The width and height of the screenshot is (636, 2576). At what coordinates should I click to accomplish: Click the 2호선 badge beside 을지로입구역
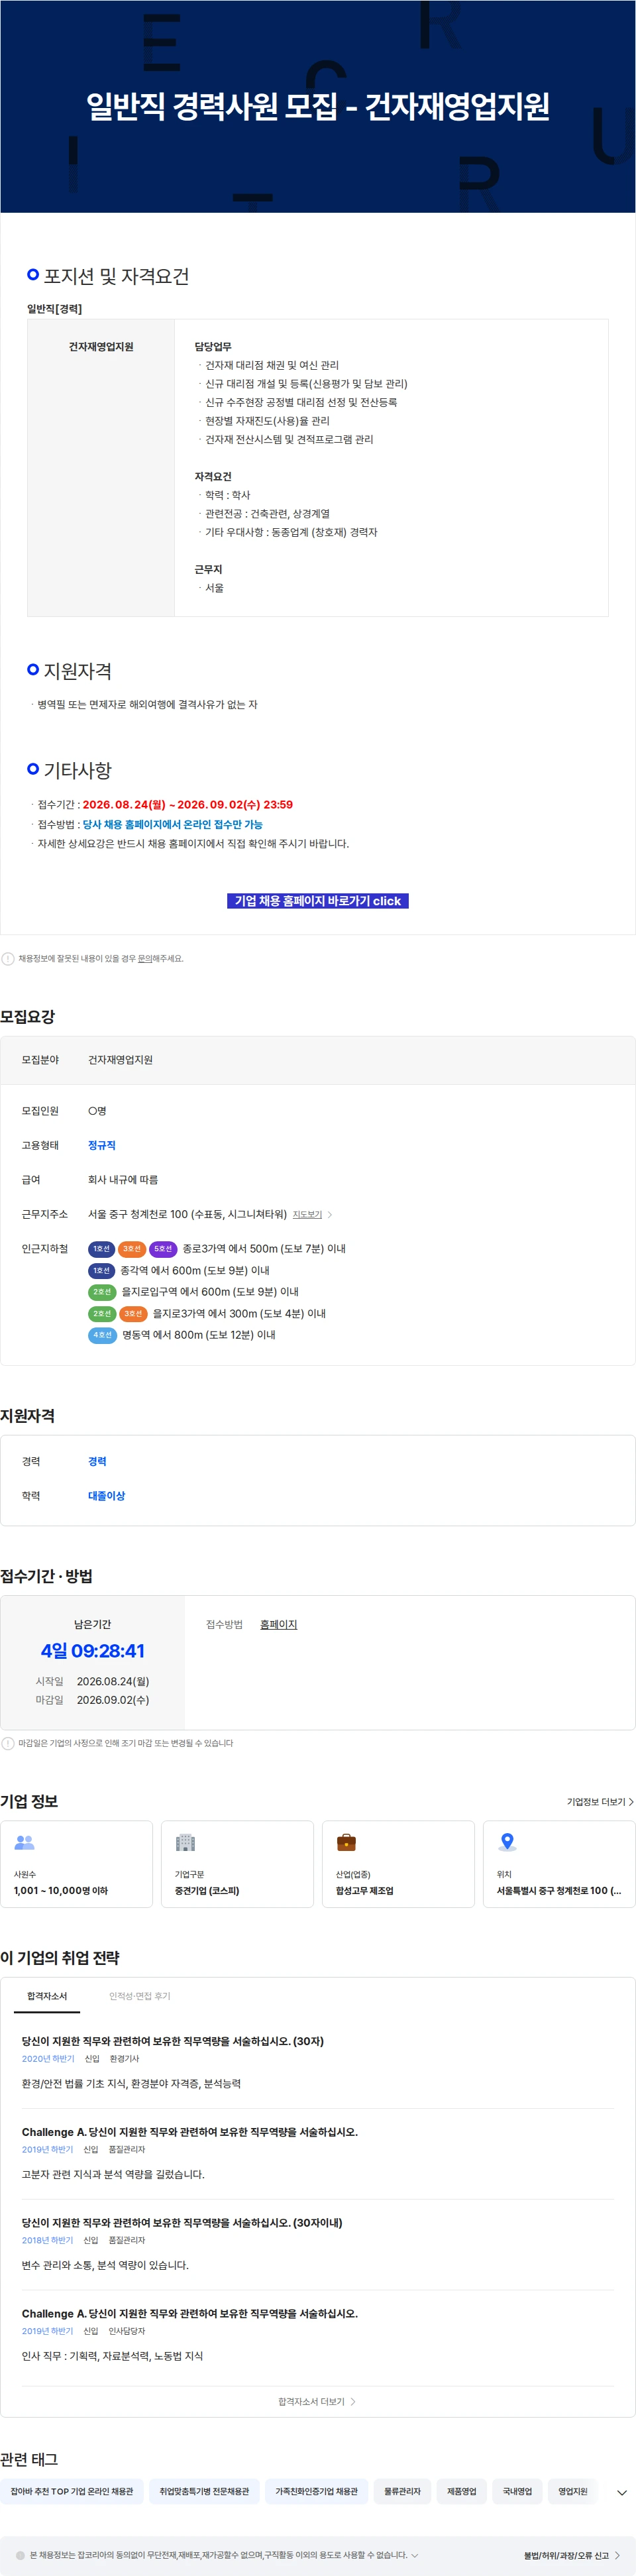(x=102, y=1291)
